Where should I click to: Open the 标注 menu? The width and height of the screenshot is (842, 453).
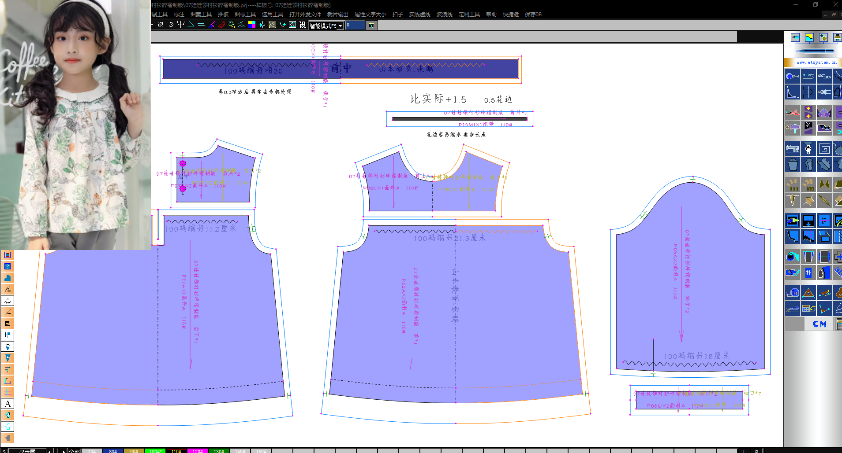coord(179,15)
